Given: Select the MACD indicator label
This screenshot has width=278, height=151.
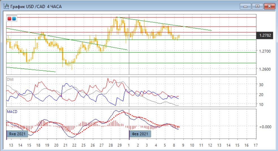Looking at the screenshot, I should point(12,112).
